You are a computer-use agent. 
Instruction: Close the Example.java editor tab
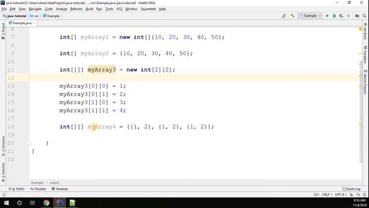(x=34, y=23)
